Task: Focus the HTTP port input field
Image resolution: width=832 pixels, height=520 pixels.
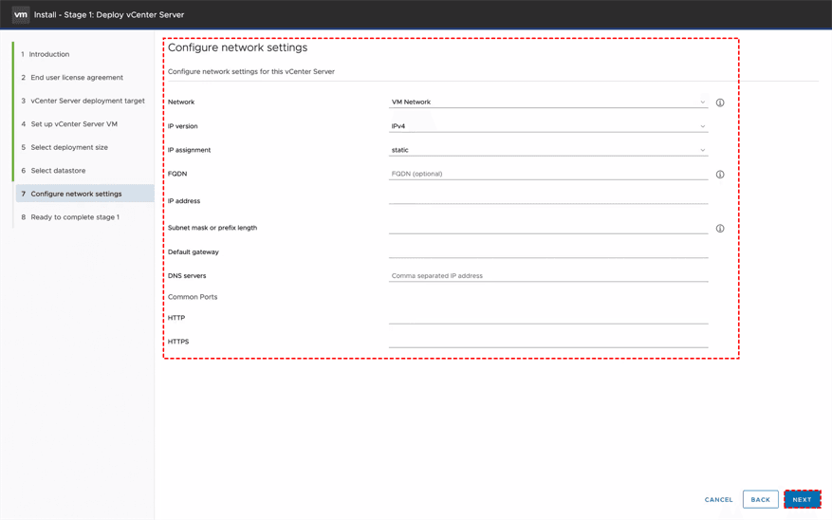Action: click(x=548, y=317)
